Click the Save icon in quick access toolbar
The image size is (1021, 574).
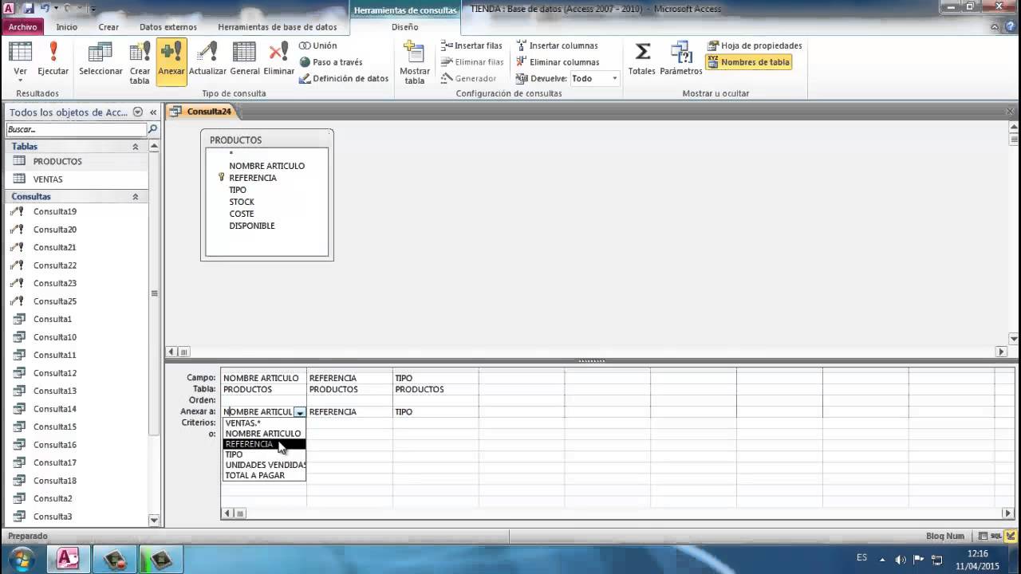tap(29, 9)
